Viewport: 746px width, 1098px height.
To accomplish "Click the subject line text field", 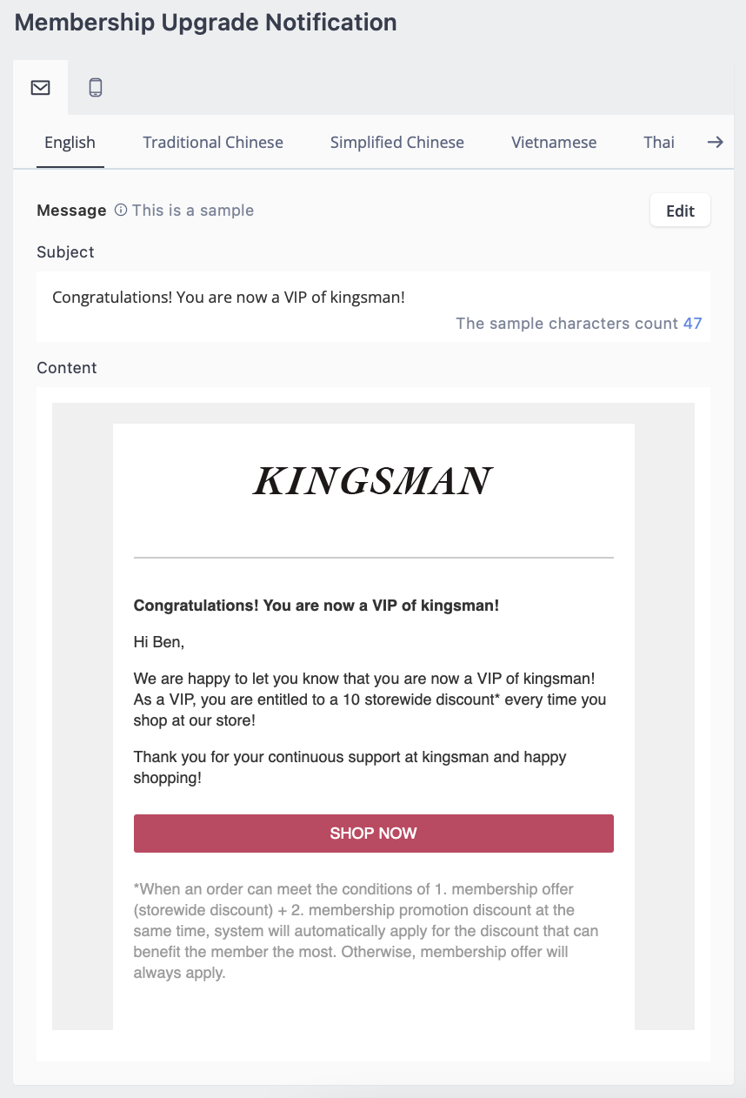I will [373, 306].
